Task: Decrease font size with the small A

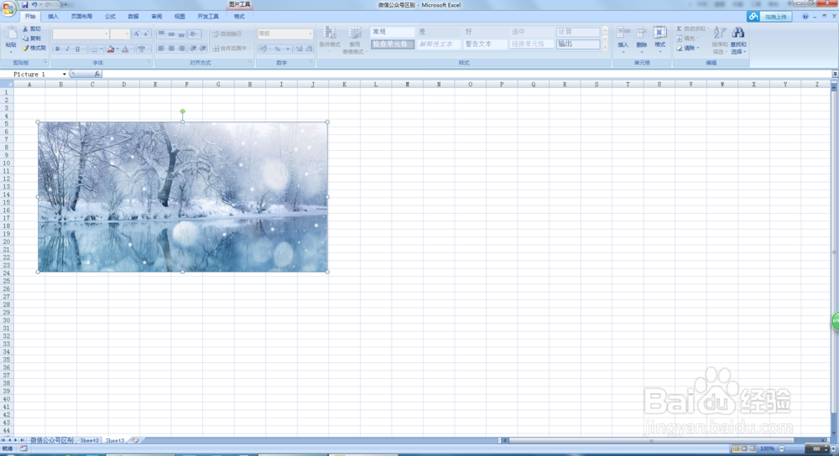Action: (x=145, y=34)
